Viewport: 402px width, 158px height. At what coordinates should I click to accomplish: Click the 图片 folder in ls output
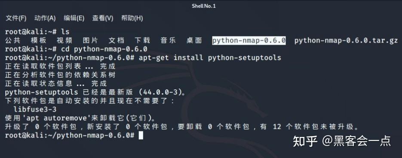90,40
